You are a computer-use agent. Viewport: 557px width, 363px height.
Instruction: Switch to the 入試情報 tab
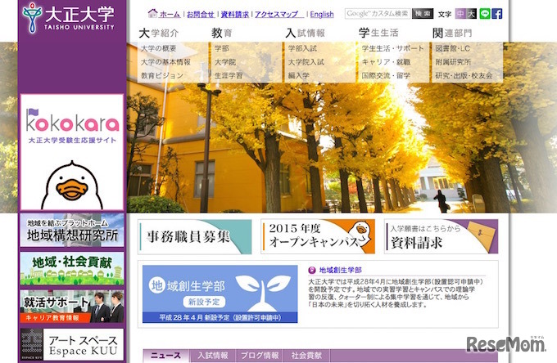[x=212, y=356]
